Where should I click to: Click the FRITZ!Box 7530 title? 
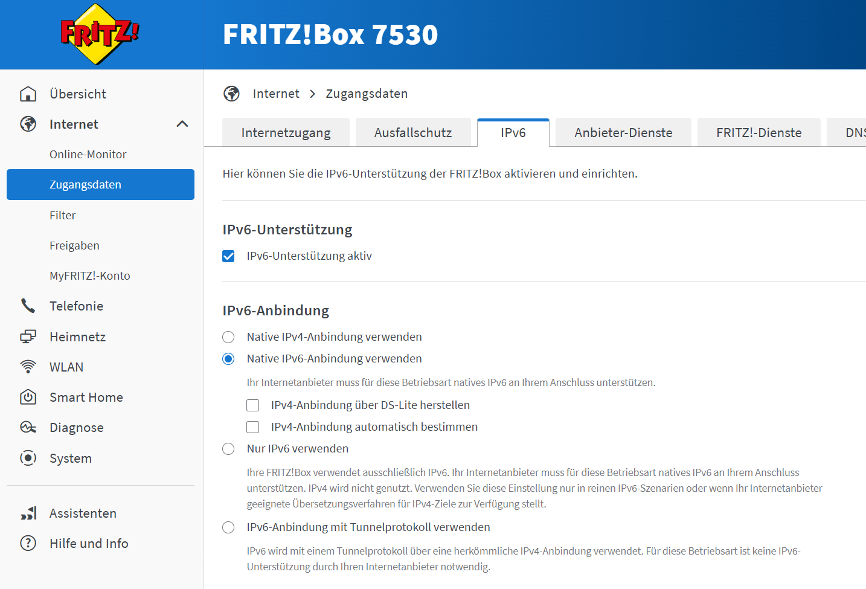coord(330,34)
